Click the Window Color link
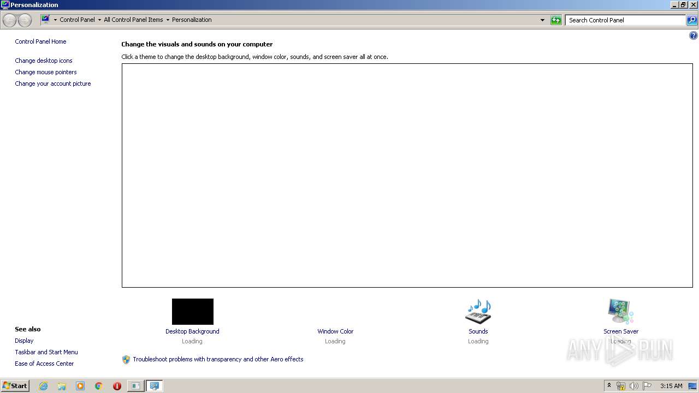This screenshot has width=699, height=393. click(335, 331)
